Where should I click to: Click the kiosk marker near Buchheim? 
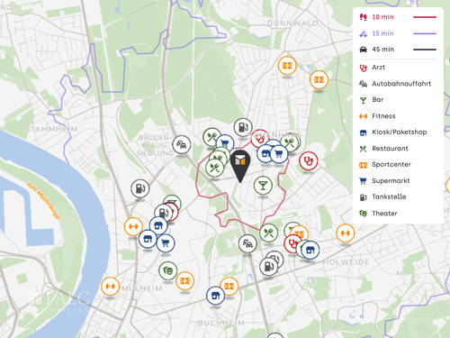pyautogui.click(x=215, y=296)
